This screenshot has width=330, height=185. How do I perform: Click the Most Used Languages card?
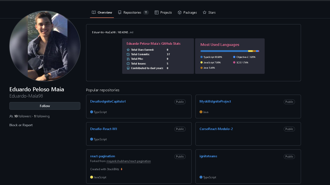(230, 56)
